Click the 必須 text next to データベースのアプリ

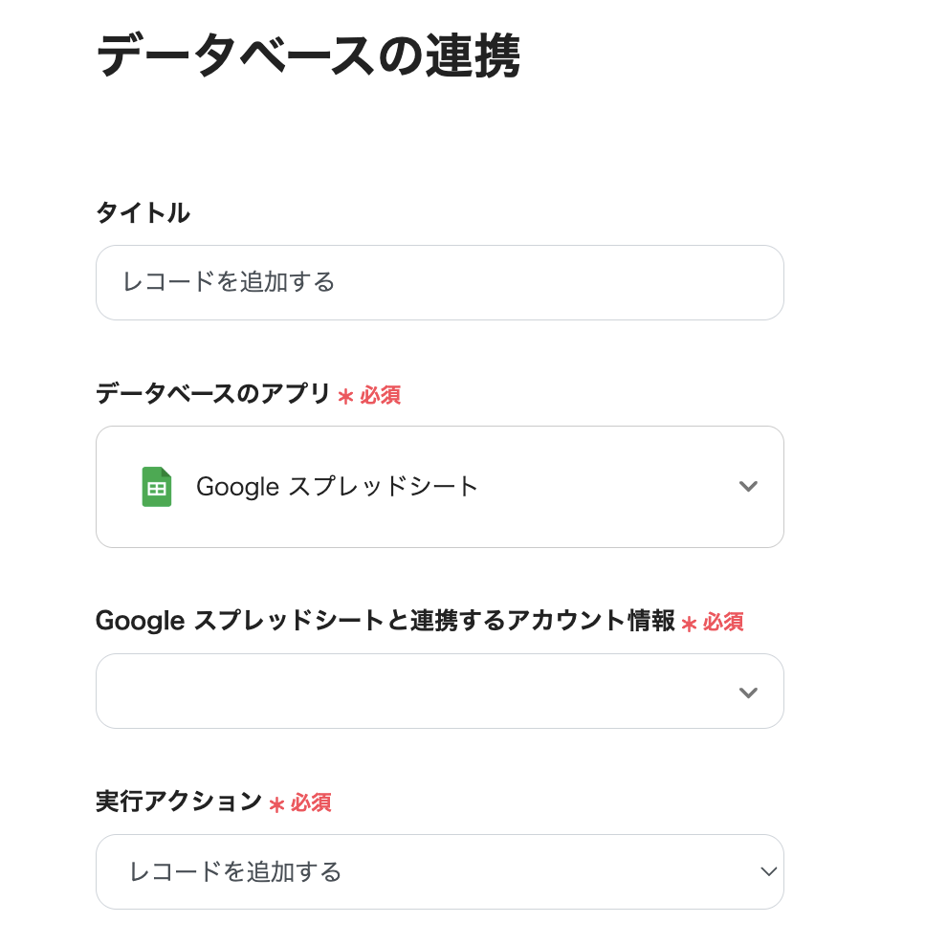coord(381,396)
